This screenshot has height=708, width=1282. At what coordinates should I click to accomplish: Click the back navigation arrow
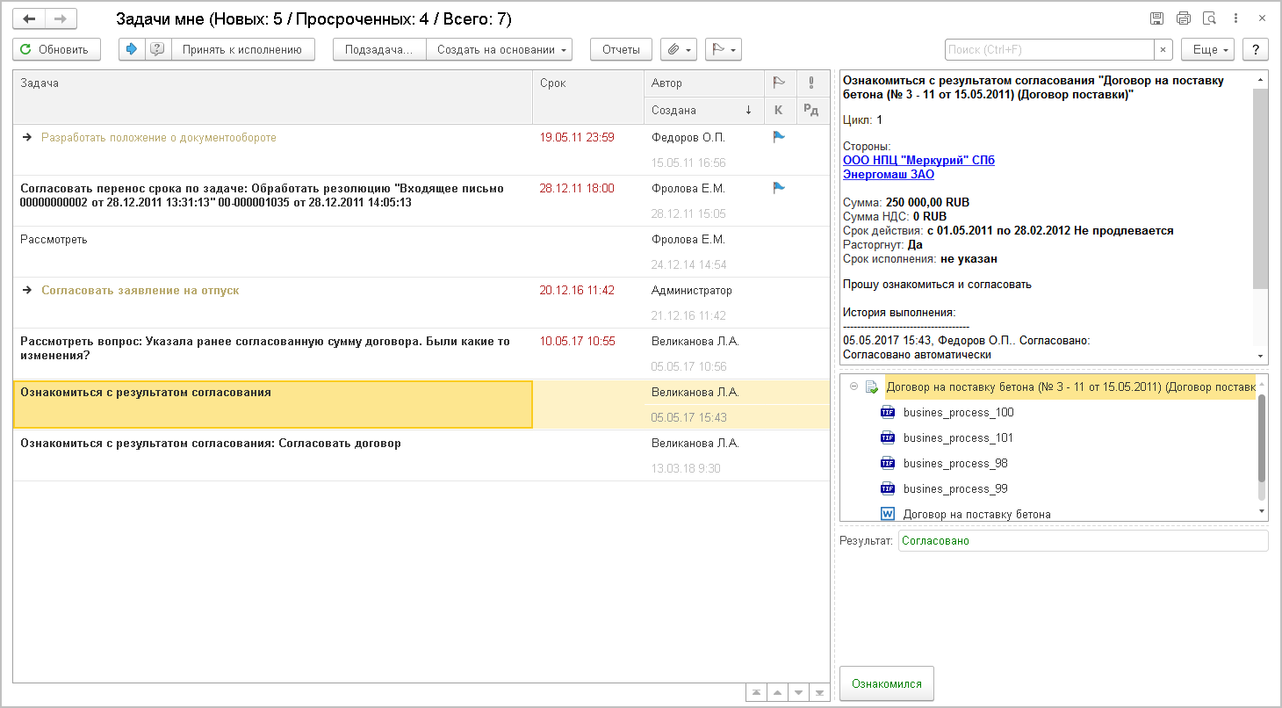coord(29,18)
